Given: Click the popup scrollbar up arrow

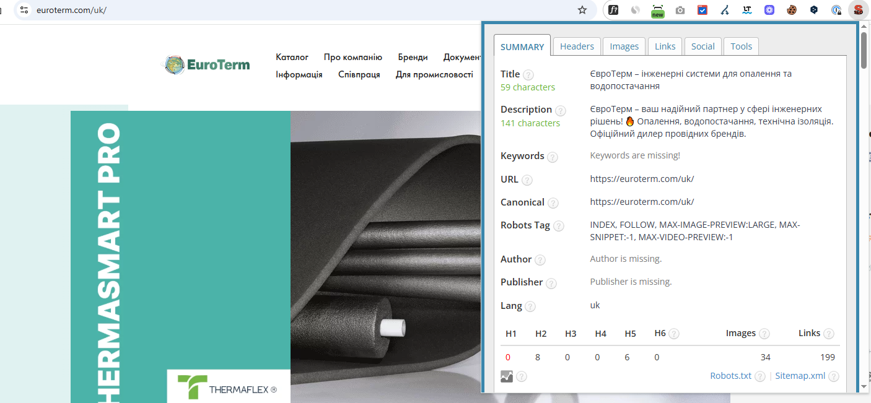Looking at the screenshot, I should (864, 27).
